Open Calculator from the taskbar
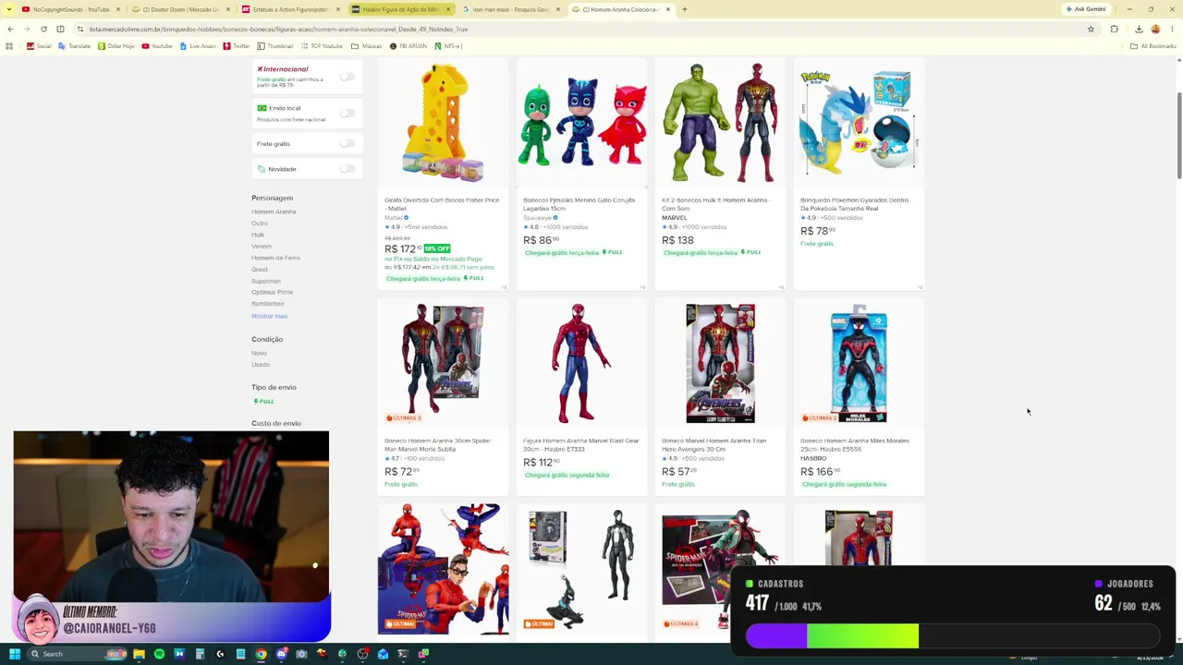This screenshot has height=665, width=1183. pos(200,654)
